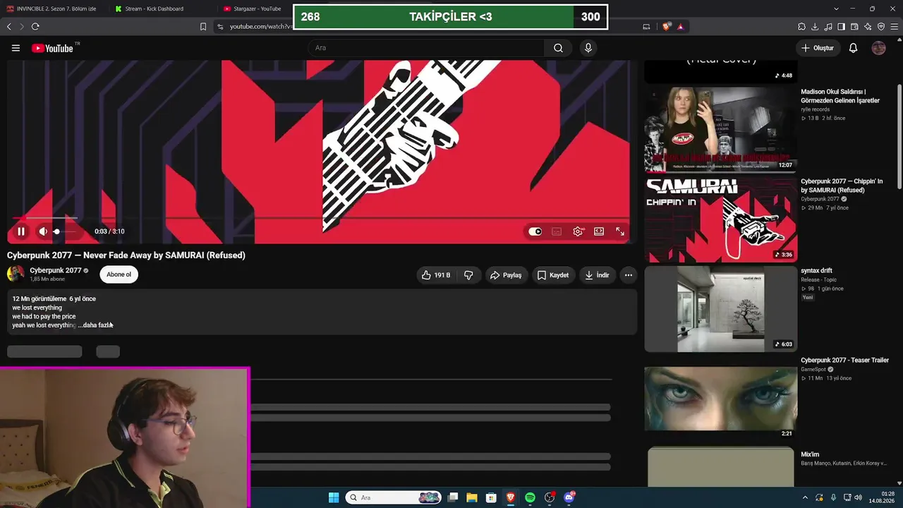
Task: Open Cyberpunk 2077 channel name link
Action: 56,270
